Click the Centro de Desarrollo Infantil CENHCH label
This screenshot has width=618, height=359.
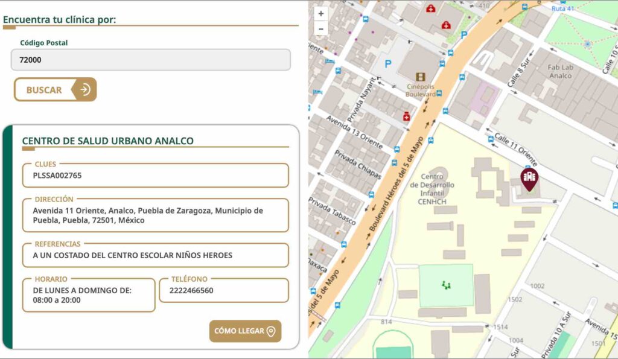coord(432,189)
